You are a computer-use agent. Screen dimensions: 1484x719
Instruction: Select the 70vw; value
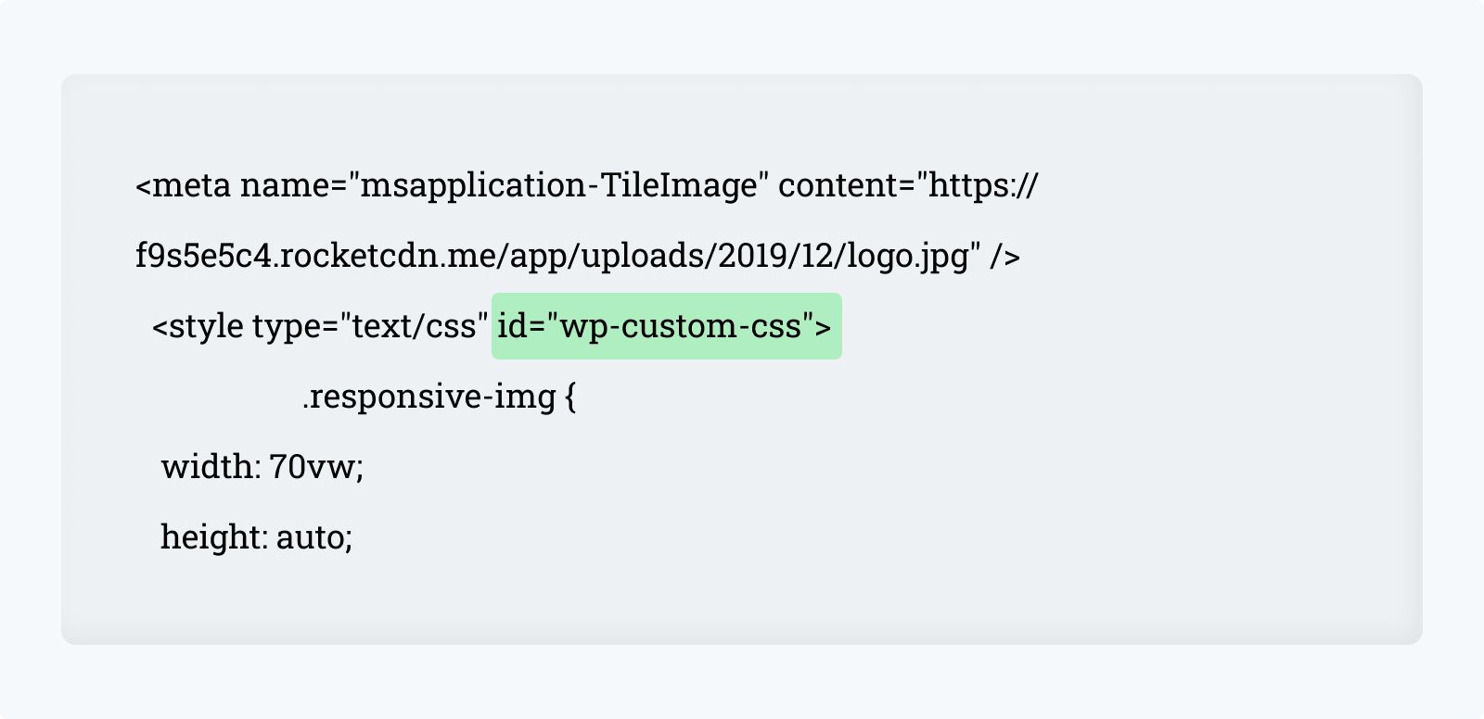click(x=316, y=467)
